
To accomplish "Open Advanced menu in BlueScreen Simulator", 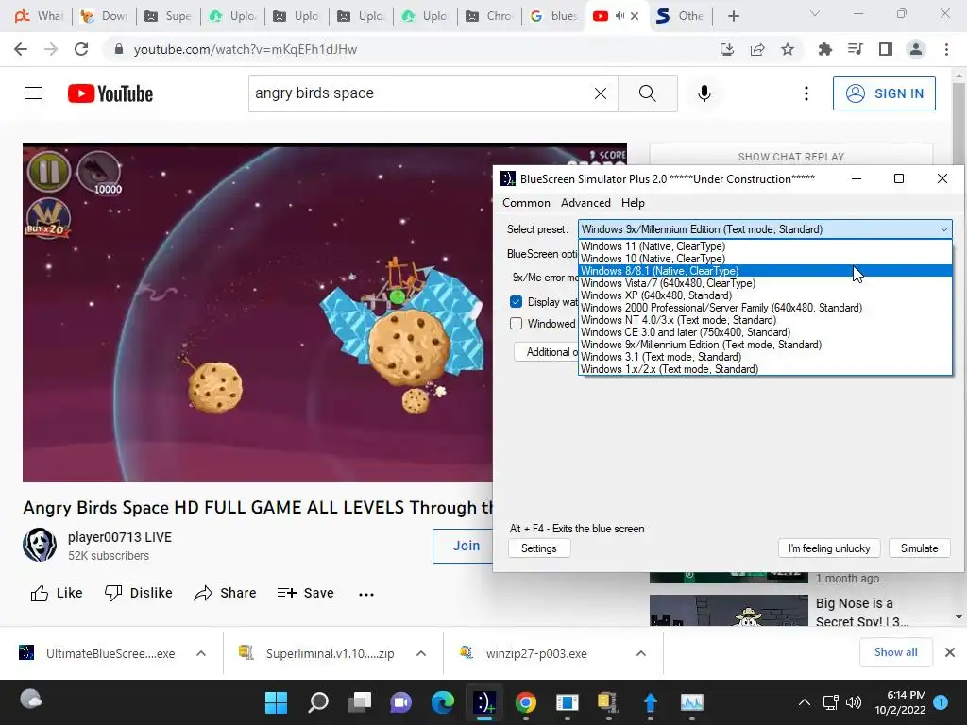I will tap(585, 203).
